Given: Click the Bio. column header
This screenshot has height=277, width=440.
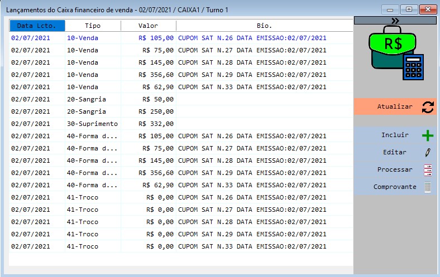Looking at the screenshot, I should point(264,26).
